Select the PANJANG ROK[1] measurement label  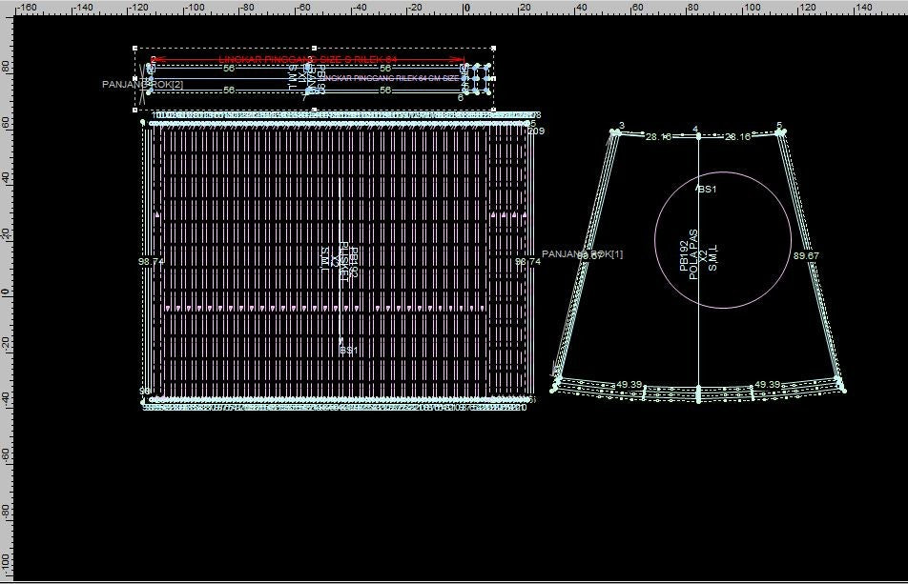click(582, 254)
